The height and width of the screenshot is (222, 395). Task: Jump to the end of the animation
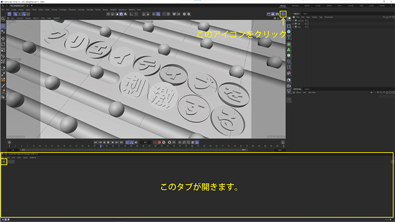point(122,143)
